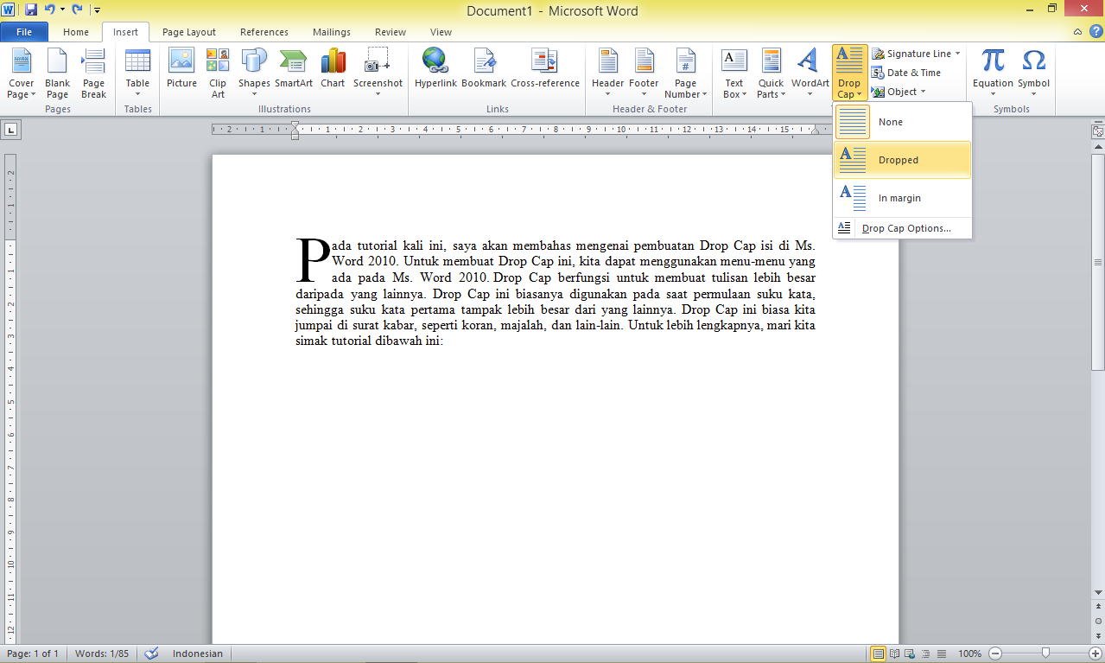
Task: Choose None in Drop Cap menu
Action: click(x=903, y=122)
